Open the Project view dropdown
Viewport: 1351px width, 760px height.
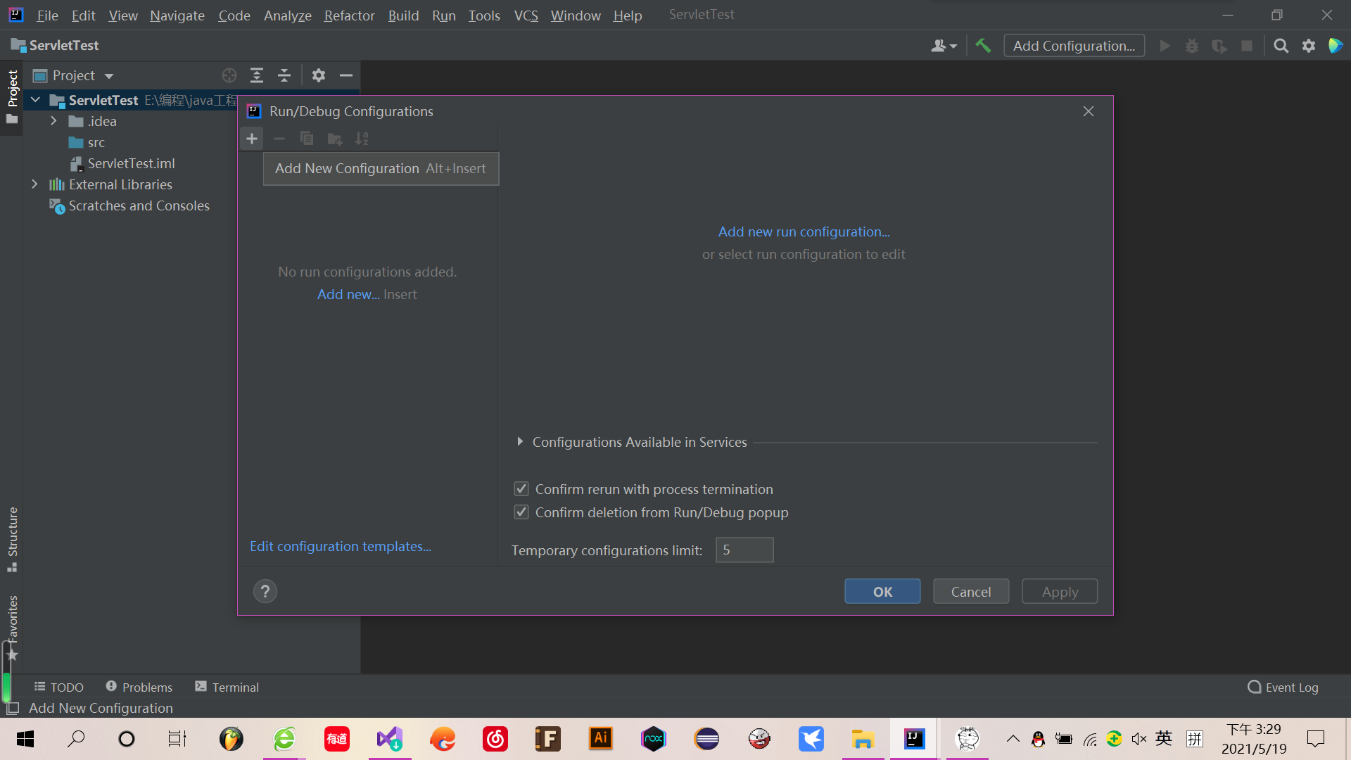(108, 75)
